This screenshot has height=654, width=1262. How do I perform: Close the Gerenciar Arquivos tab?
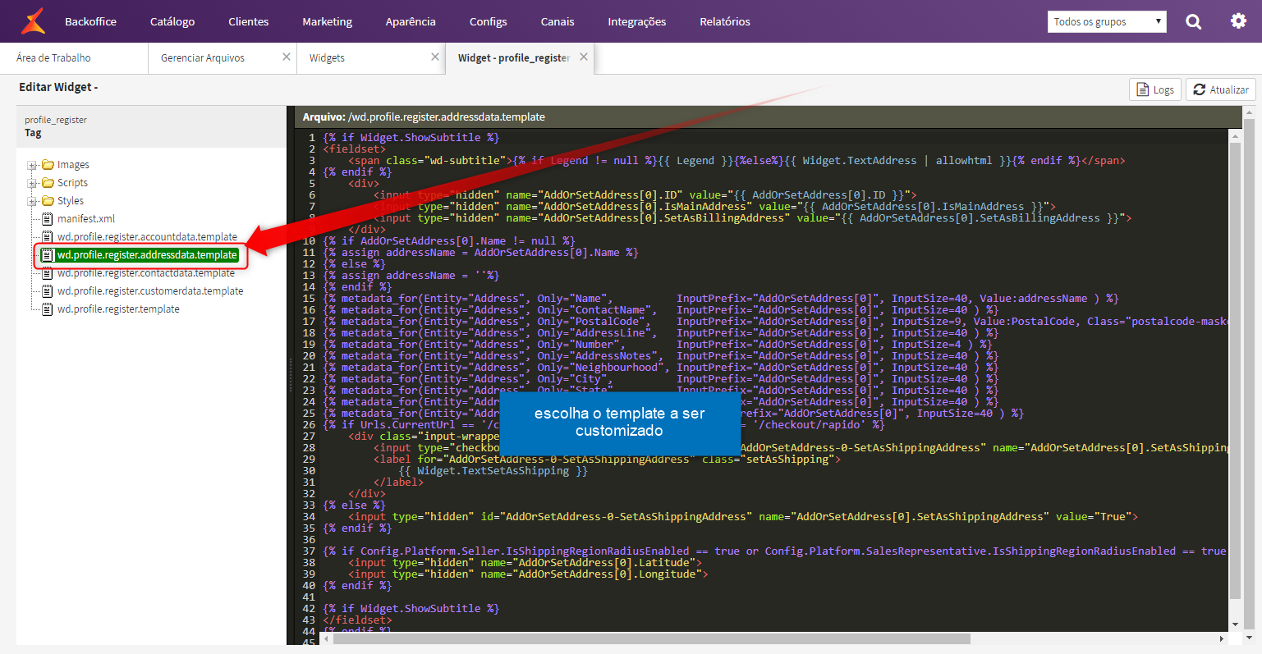click(287, 57)
